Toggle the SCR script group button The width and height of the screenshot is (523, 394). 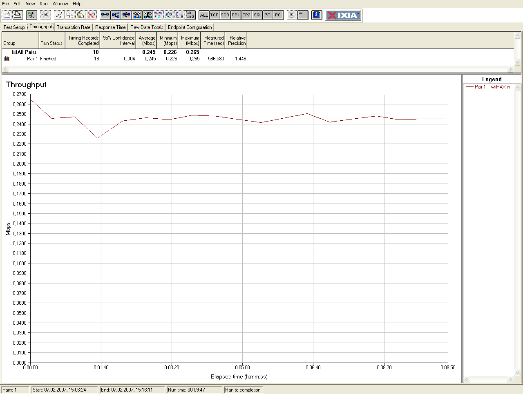coord(225,15)
